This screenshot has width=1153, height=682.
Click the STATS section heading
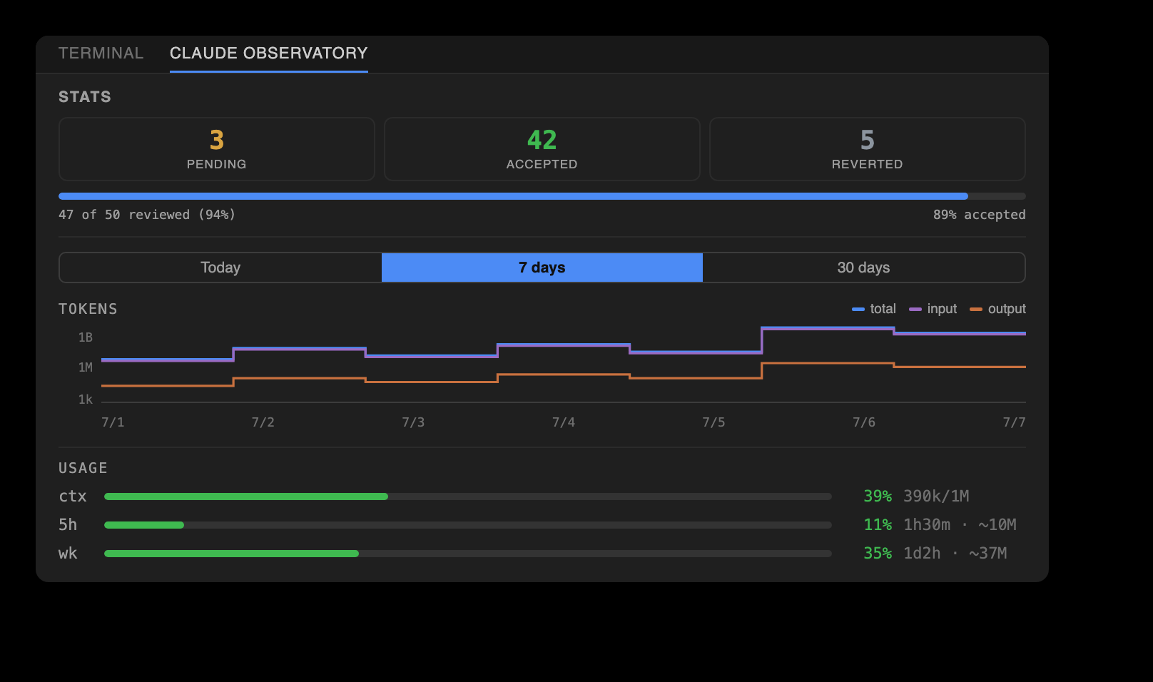pos(85,97)
